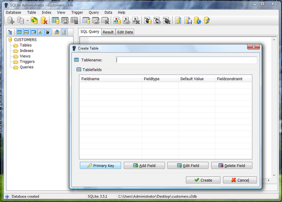This screenshot has height=202, width=282.
Task: Click the lightning bolt Execute query icon
Action: [x=207, y=21]
